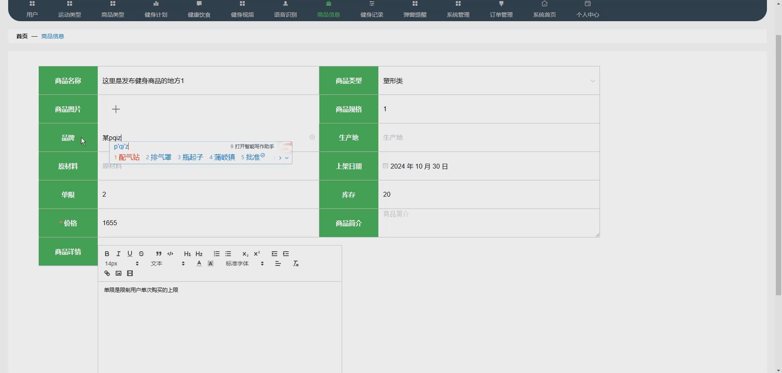Choose IME candidate 蒲岐镇
The image size is (782, 373).
[x=222, y=157]
